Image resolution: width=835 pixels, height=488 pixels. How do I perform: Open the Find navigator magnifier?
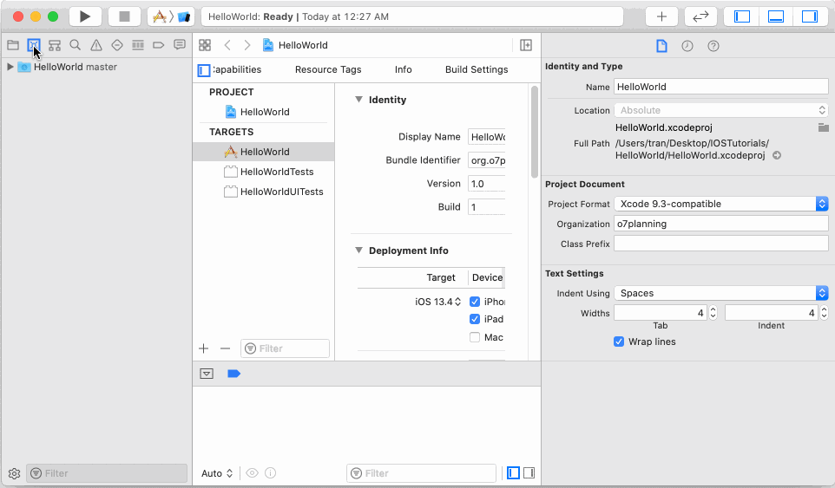[76, 45]
